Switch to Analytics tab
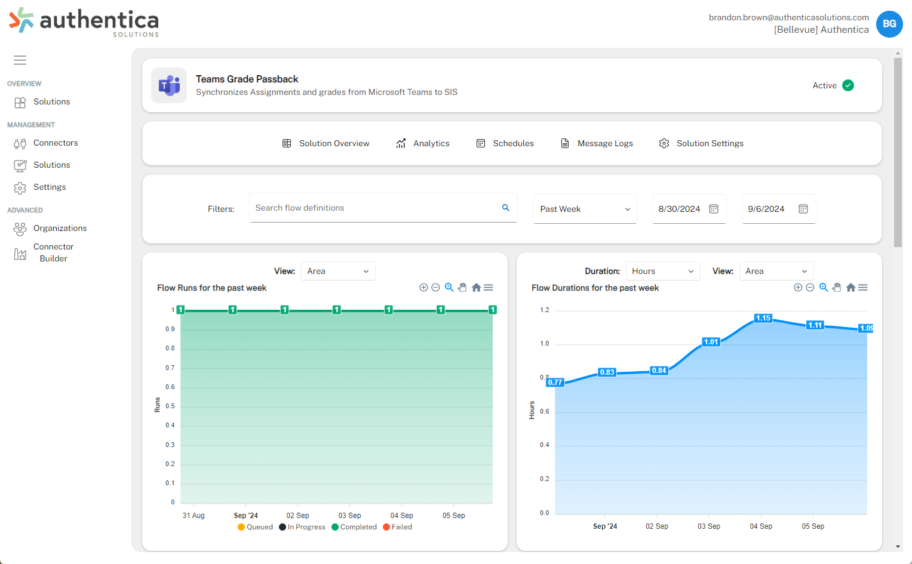Screen dimensions: 912x564 click(x=423, y=143)
